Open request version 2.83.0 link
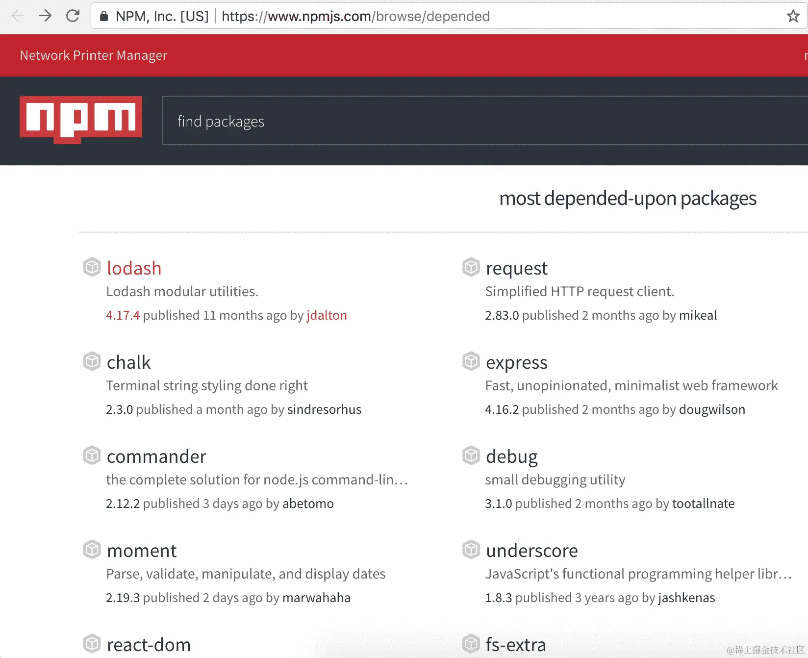This screenshot has width=808, height=658. (x=502, y=315)
